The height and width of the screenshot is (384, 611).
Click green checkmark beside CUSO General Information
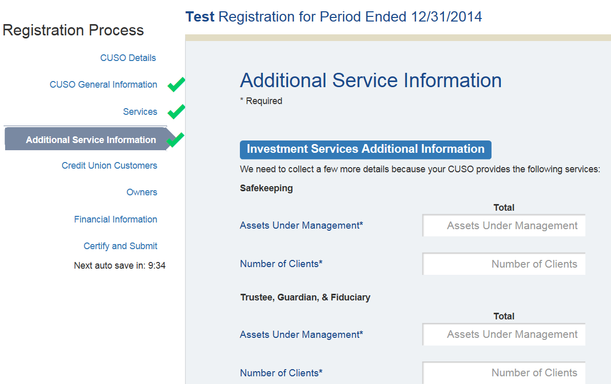pyautogui.click(x=176, y=85)
